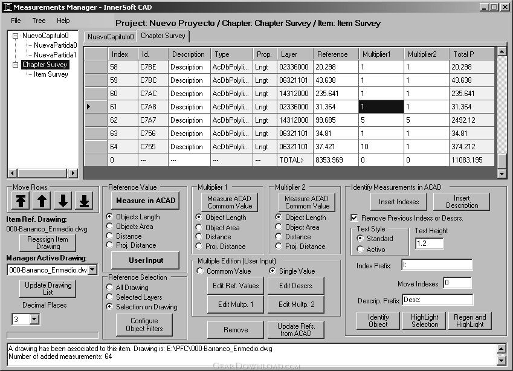513x371 pixels.
Task: Open the Manager Active Drawing dropdown
Action: point(92,270)
